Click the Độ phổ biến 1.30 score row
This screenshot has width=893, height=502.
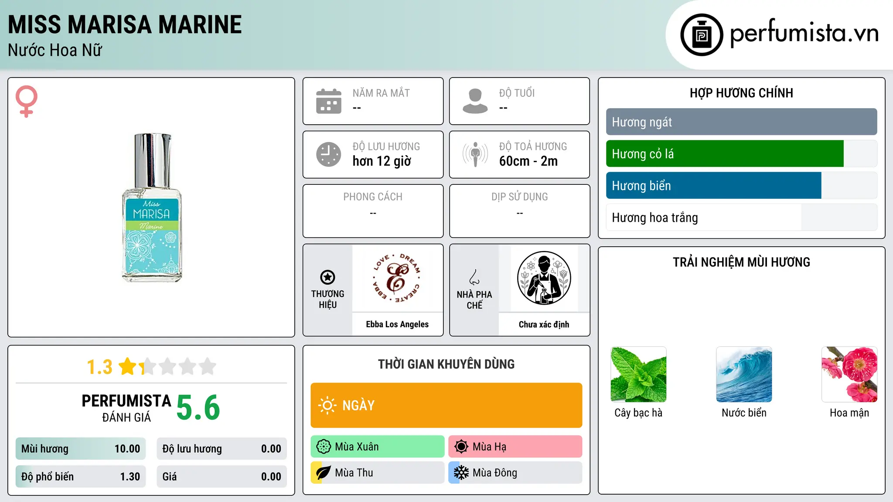(x=81, y=477)
